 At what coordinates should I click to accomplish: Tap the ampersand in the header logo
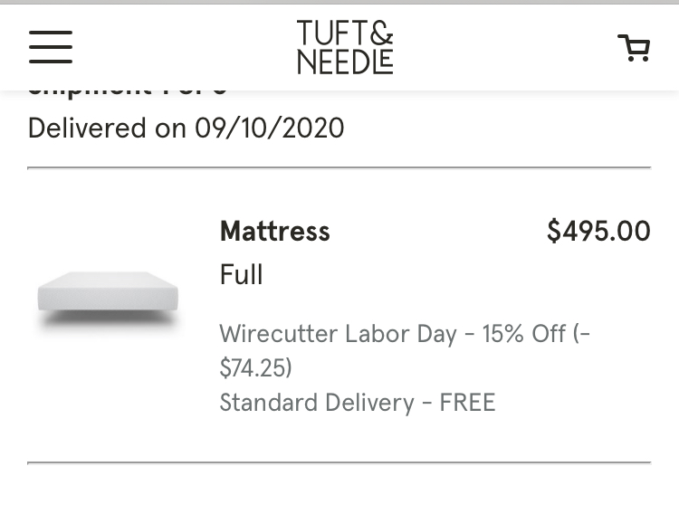[382, 33]
